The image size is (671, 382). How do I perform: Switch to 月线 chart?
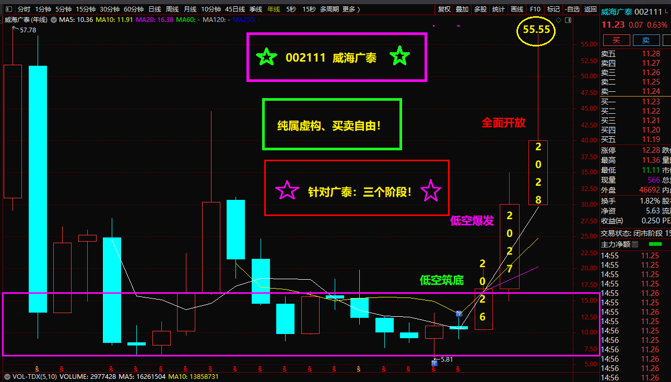coord(190,9)
